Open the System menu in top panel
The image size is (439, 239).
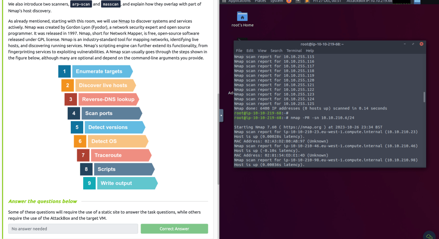click(276, 1)
